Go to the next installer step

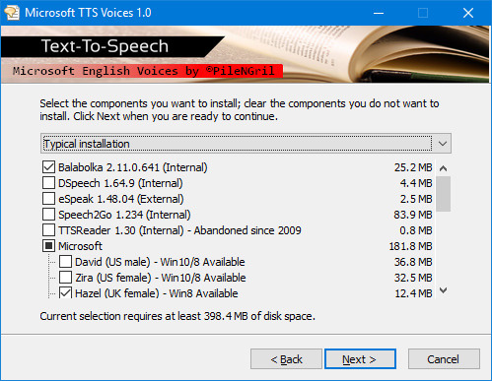(x=360, y=359)
